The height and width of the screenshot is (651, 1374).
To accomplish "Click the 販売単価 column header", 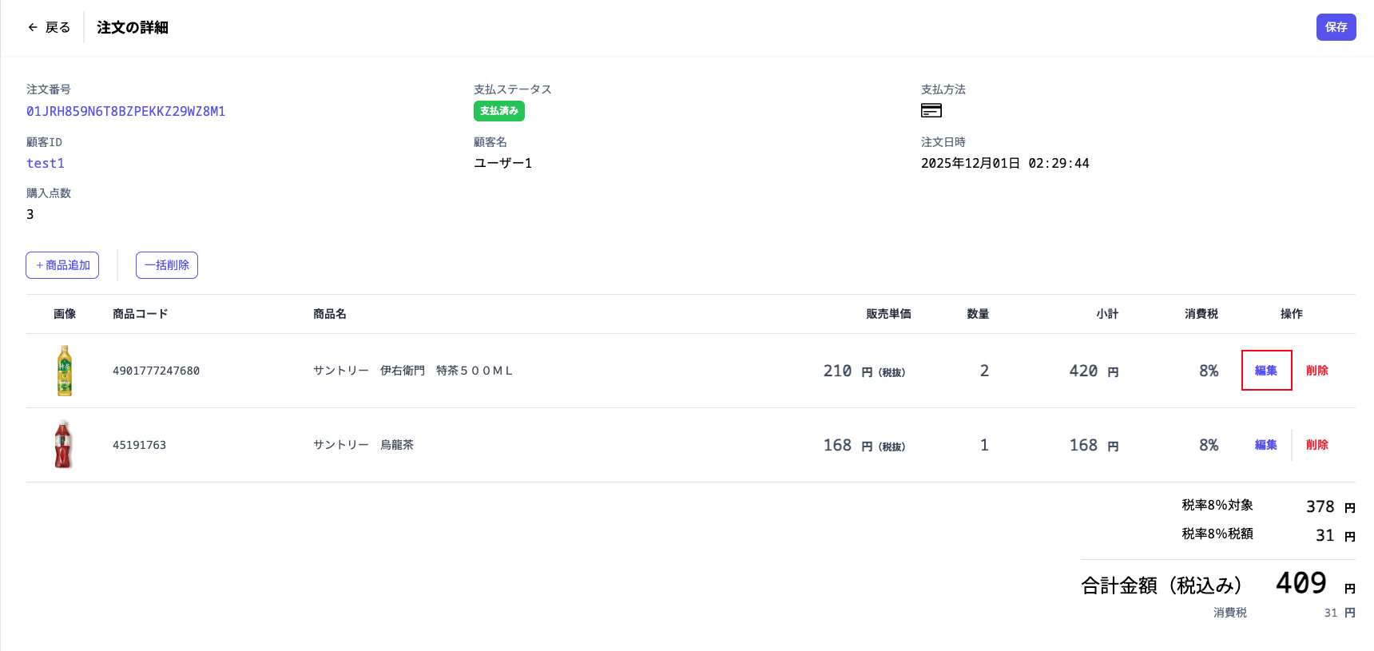I will pos(888,314).
